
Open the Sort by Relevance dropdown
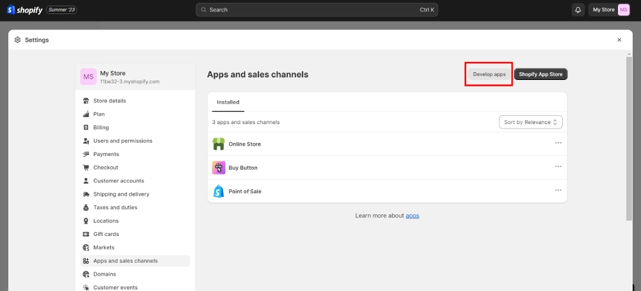[x=530, y=122]
